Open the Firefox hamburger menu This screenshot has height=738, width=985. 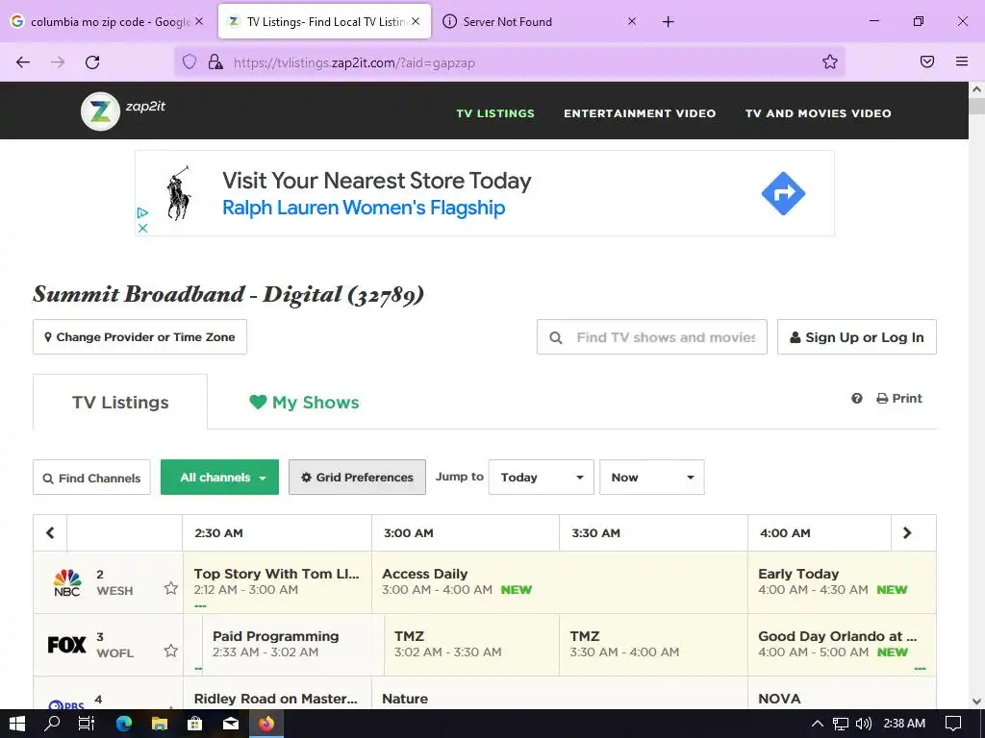pos(962,61)
